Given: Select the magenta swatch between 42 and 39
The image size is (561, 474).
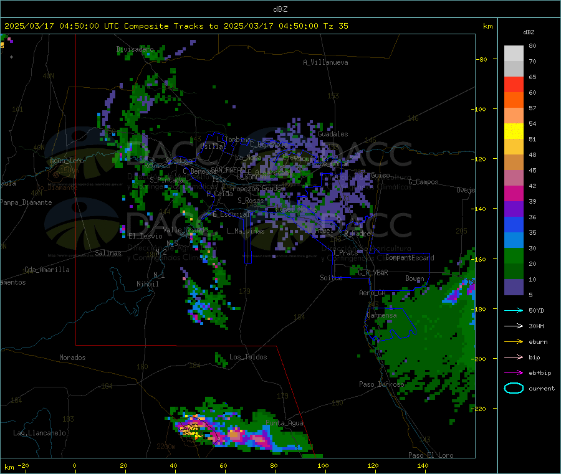Looking at the screenshot, I should (x=514, y=193).
